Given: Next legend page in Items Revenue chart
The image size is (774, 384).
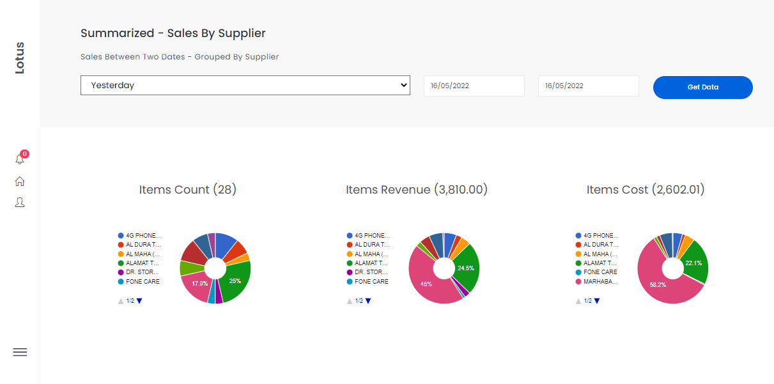Looking at the screenshot, I should point(368,301).
